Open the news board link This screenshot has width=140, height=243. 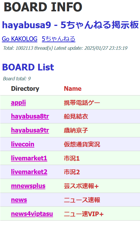coord(19,200)
